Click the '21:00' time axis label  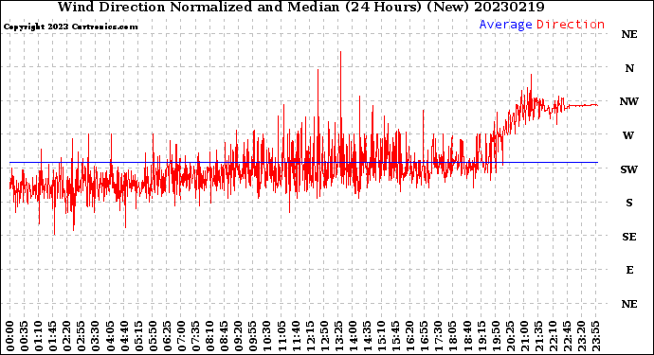(x=524, y=336)
